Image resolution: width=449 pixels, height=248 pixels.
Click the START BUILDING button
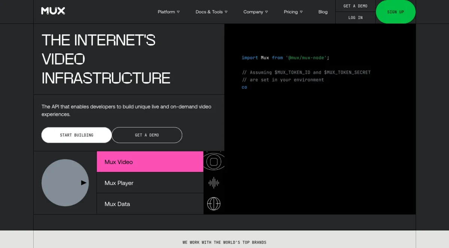(76, 135)
